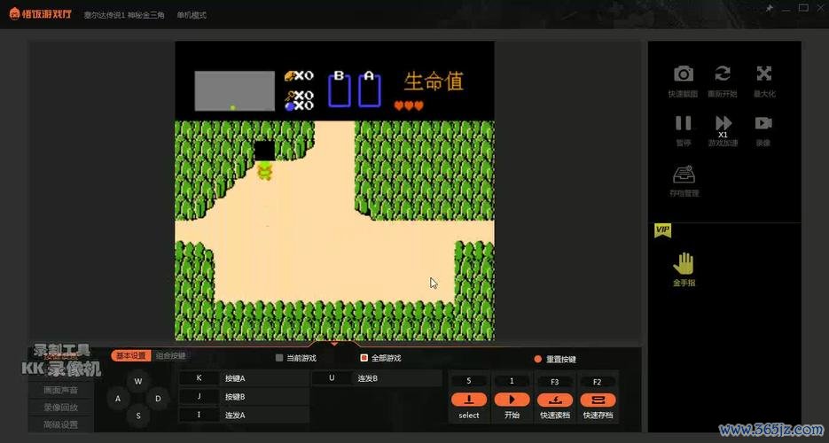Take a quick screenshot with camera icon

[x=683, y=74]
